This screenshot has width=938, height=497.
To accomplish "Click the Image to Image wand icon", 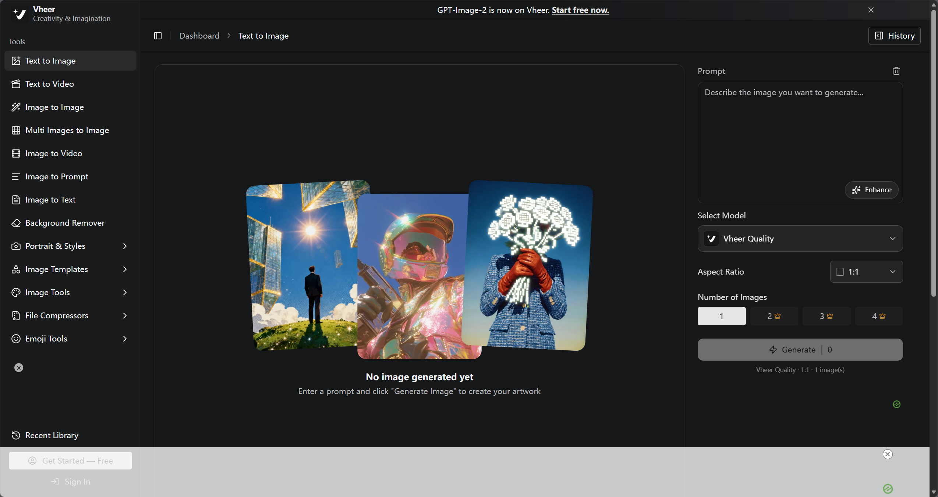I will 16,107.
